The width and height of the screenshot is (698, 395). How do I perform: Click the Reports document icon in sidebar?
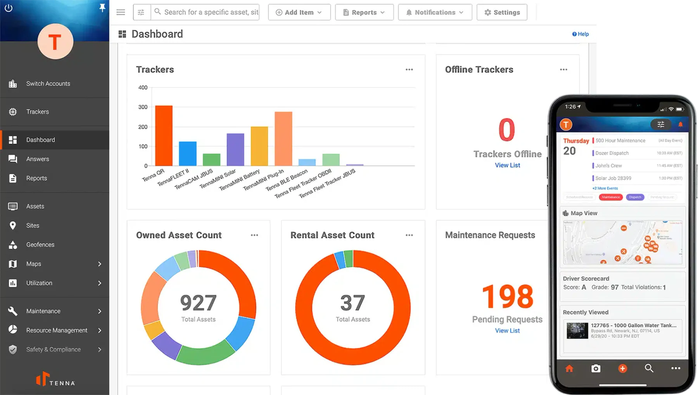tap(13, 178)
